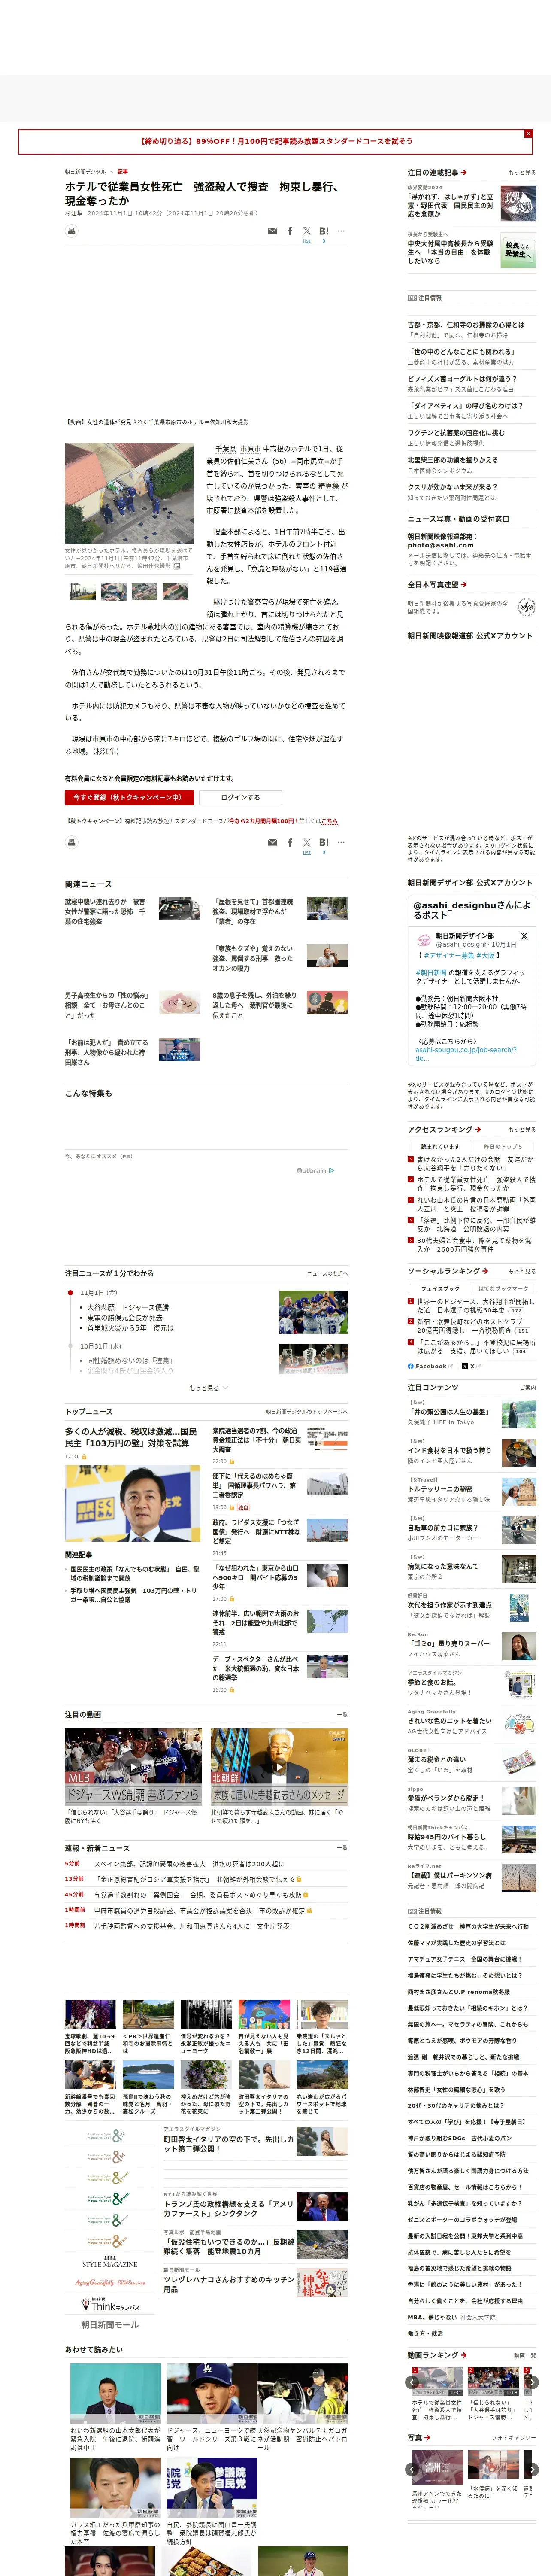Close the 89%OFF campaign banner
The height and width of the screenshot is (2576, 551).
coord(528,133)
